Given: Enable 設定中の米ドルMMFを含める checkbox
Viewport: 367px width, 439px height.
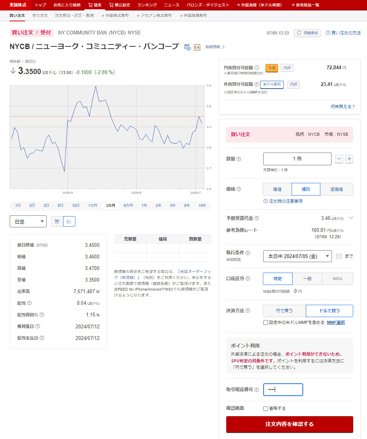Looking at the screenshot, I should pos(265,322).
